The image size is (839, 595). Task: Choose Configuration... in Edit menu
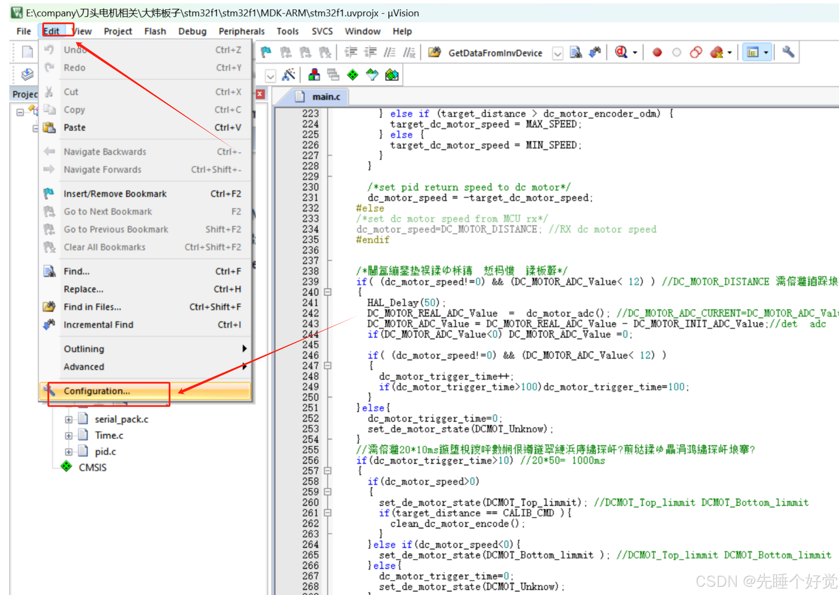tap(145, 391)
